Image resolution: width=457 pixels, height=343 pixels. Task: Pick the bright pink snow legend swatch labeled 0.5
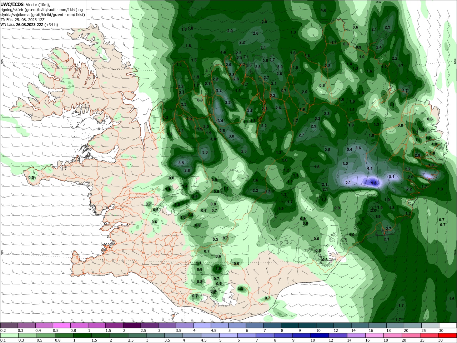tap(62, 325)
